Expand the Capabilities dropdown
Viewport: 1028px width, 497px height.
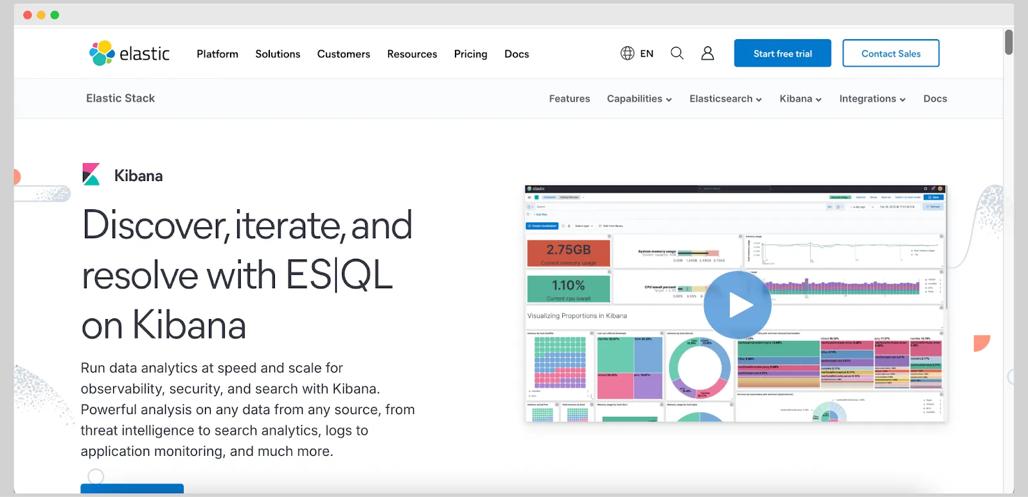639,99
